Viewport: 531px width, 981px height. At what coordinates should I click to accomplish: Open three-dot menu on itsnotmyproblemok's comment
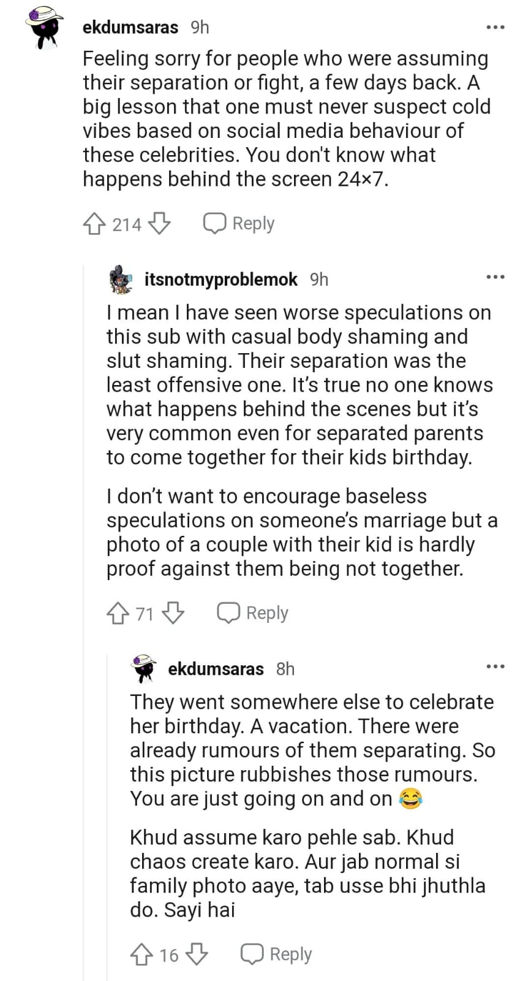(495, 277)
